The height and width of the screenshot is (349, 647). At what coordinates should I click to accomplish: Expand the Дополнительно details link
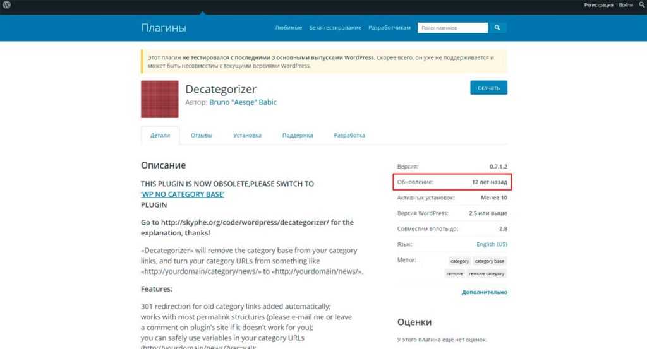click(484, 292)
